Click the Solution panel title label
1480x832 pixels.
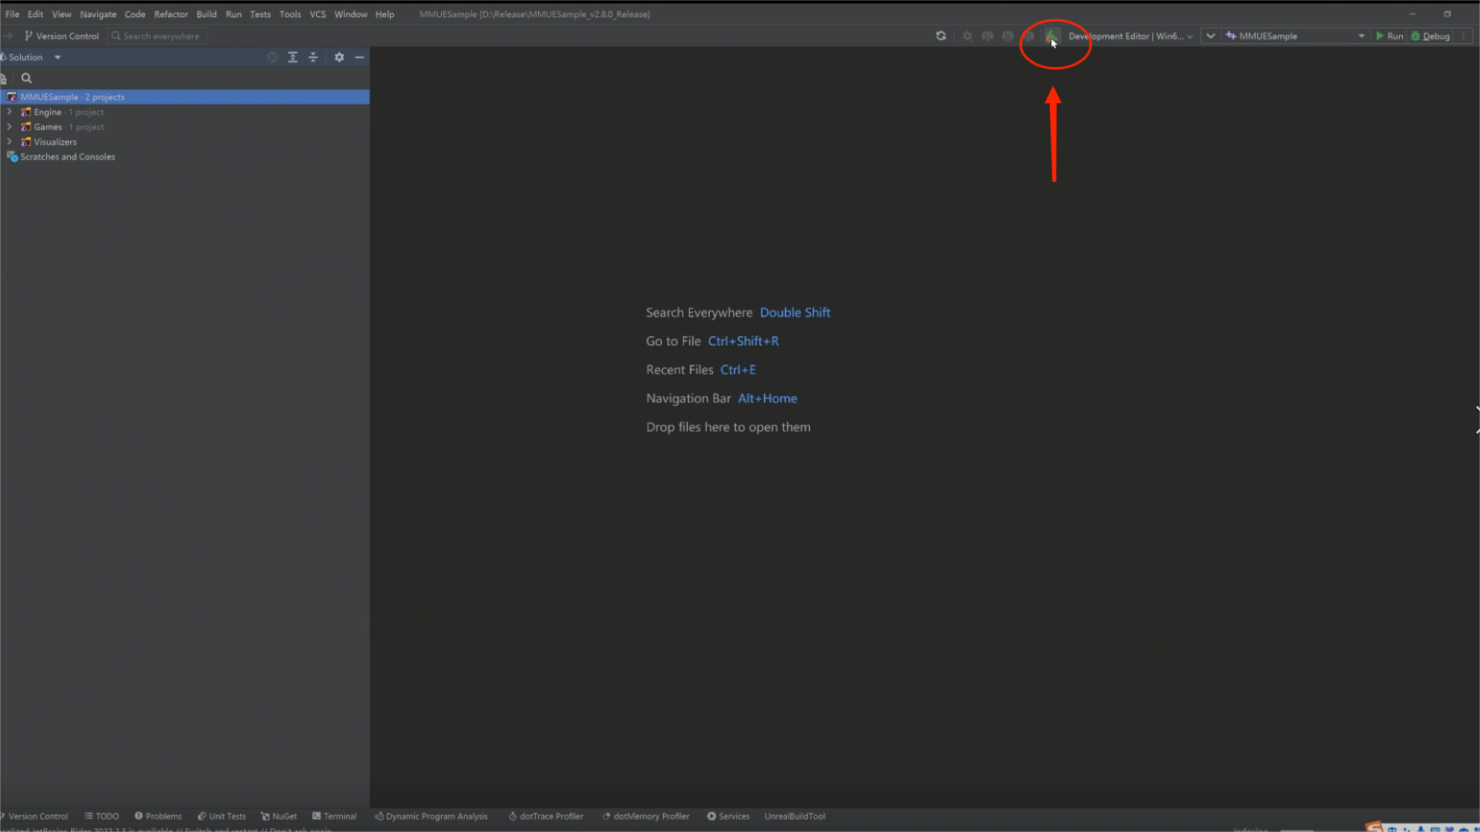pos(25,57)
